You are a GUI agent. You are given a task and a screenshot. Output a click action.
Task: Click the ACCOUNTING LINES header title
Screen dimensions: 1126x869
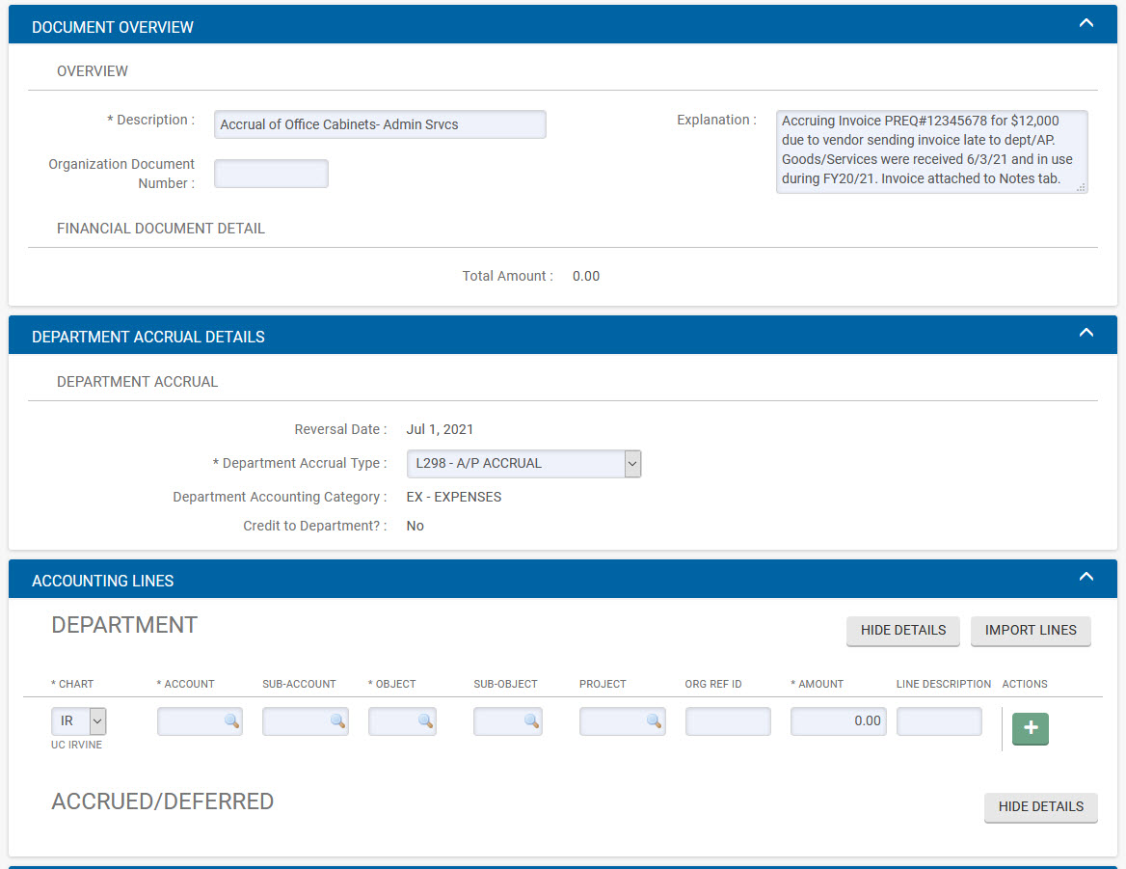[103, 581]
